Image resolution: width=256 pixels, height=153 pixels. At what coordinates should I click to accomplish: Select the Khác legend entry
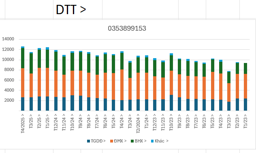pyautogui.click(x=160, y=141)
